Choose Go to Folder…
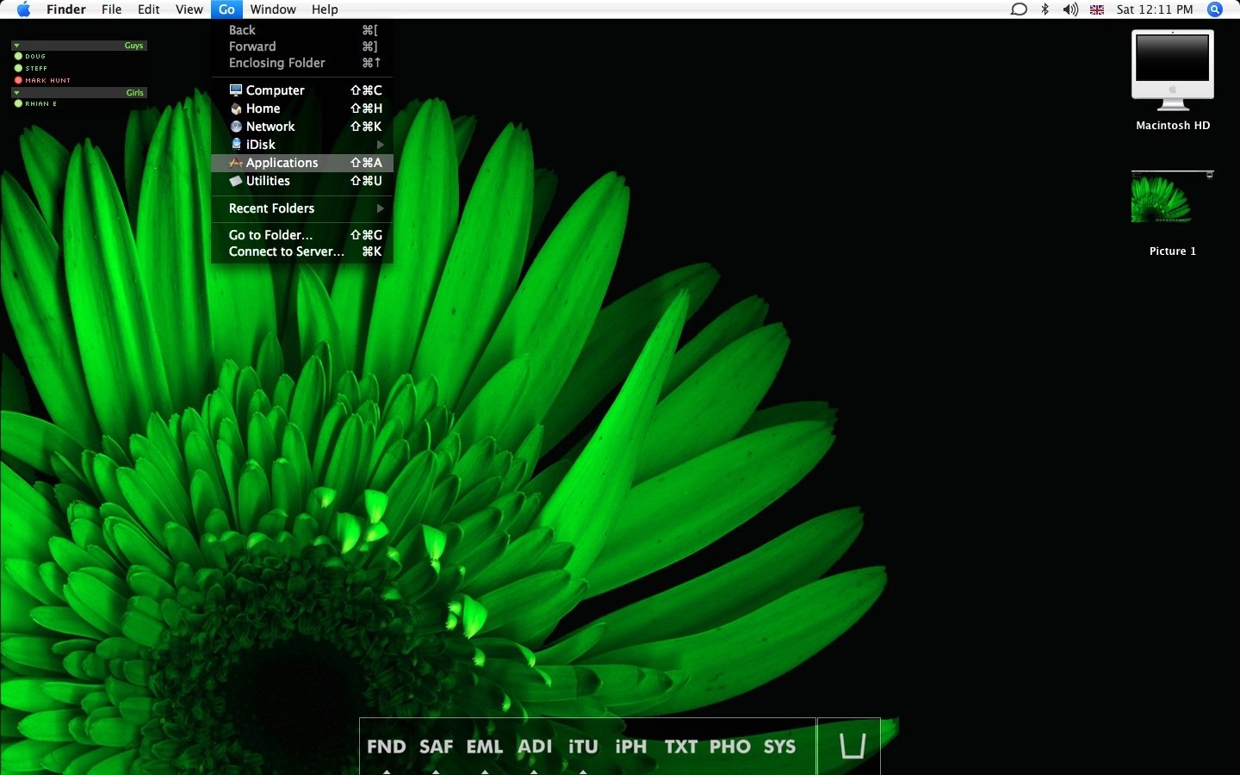The image size is (1240, 775). (x=302, y=235)
